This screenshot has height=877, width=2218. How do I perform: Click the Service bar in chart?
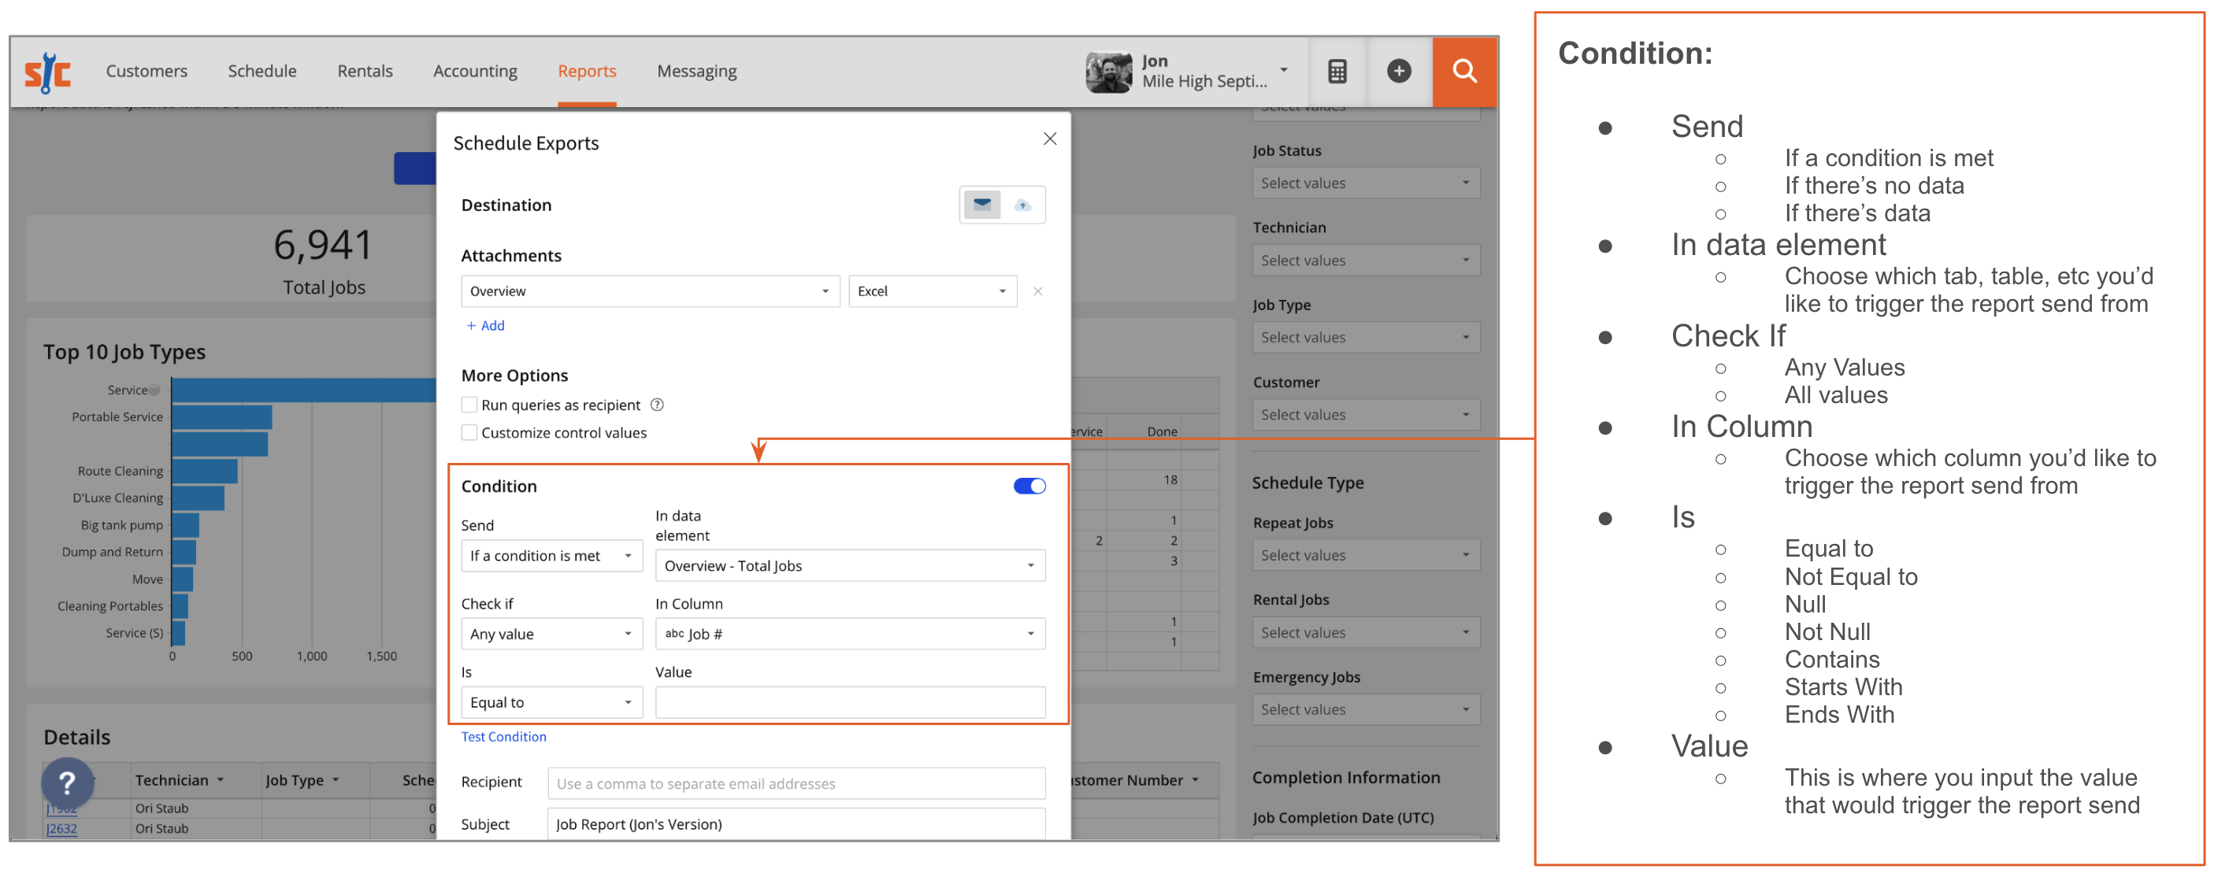[x=304, y=390]
